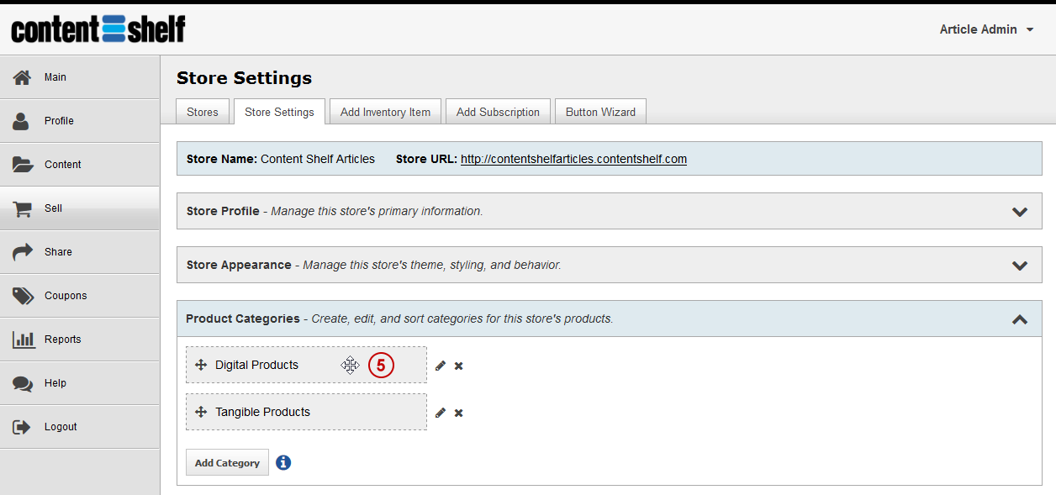This screenshot has height=495, width=1056.
Task: Open Help in the sidebar
Action: 80,383
